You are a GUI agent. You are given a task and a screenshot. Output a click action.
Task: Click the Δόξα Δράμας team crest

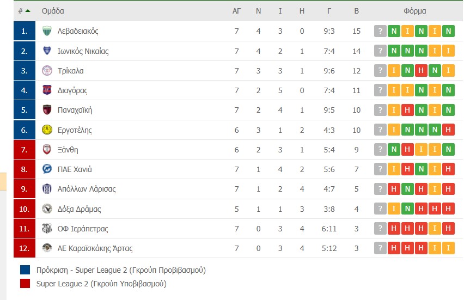click(x=47, y=209)
